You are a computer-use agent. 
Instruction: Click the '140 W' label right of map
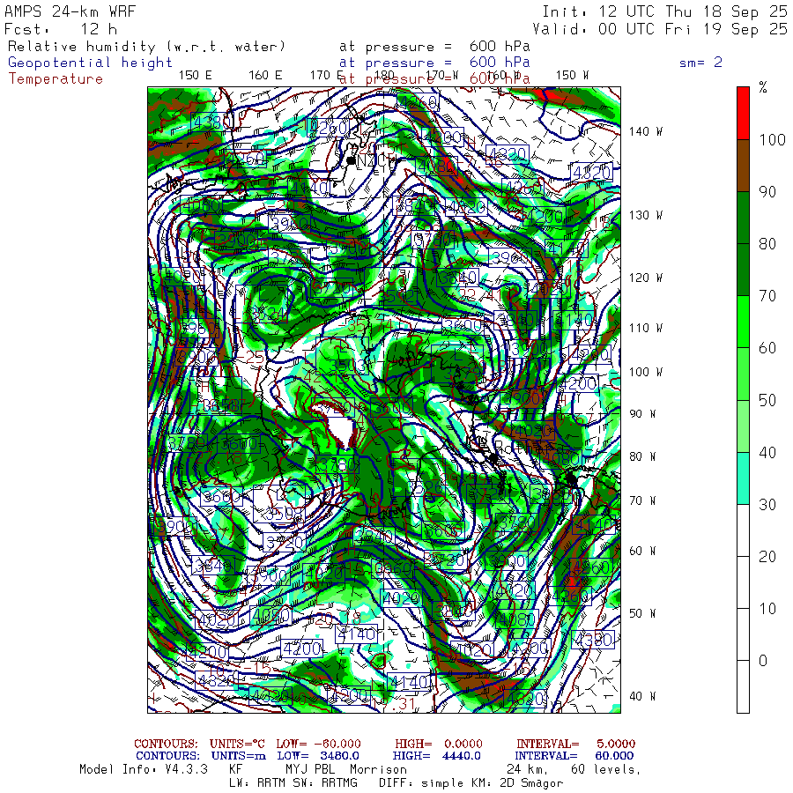[x=646, y=131]
